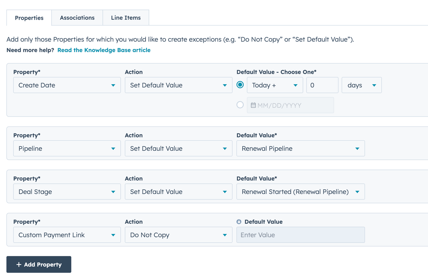
Task: Click the calendar icon in date field
Action: pyautogui.click(x=253, y=105)
